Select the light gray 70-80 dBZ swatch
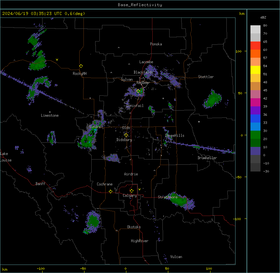The width and height of the screenshot is (280, 273). pos(255,30)
